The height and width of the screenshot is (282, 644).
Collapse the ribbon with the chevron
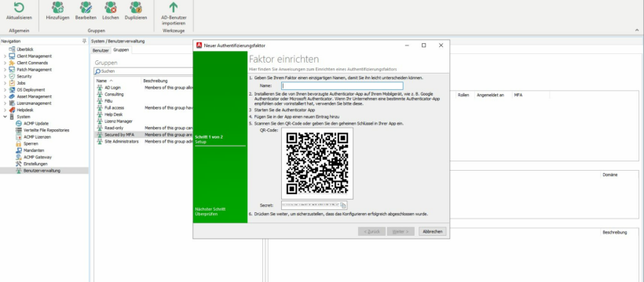tap(637, 30)
